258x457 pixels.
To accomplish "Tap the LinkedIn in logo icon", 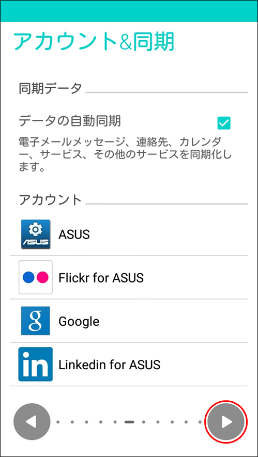I will [x=36, y=365].
